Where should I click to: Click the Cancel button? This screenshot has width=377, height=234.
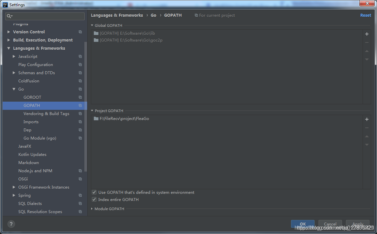pos(330,224)
